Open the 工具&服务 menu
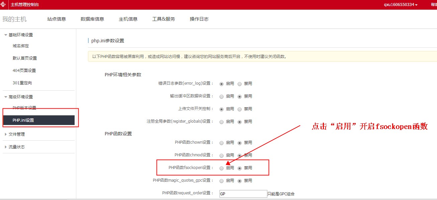This screenshot has height=200, width=437. [x=164, y=19]
